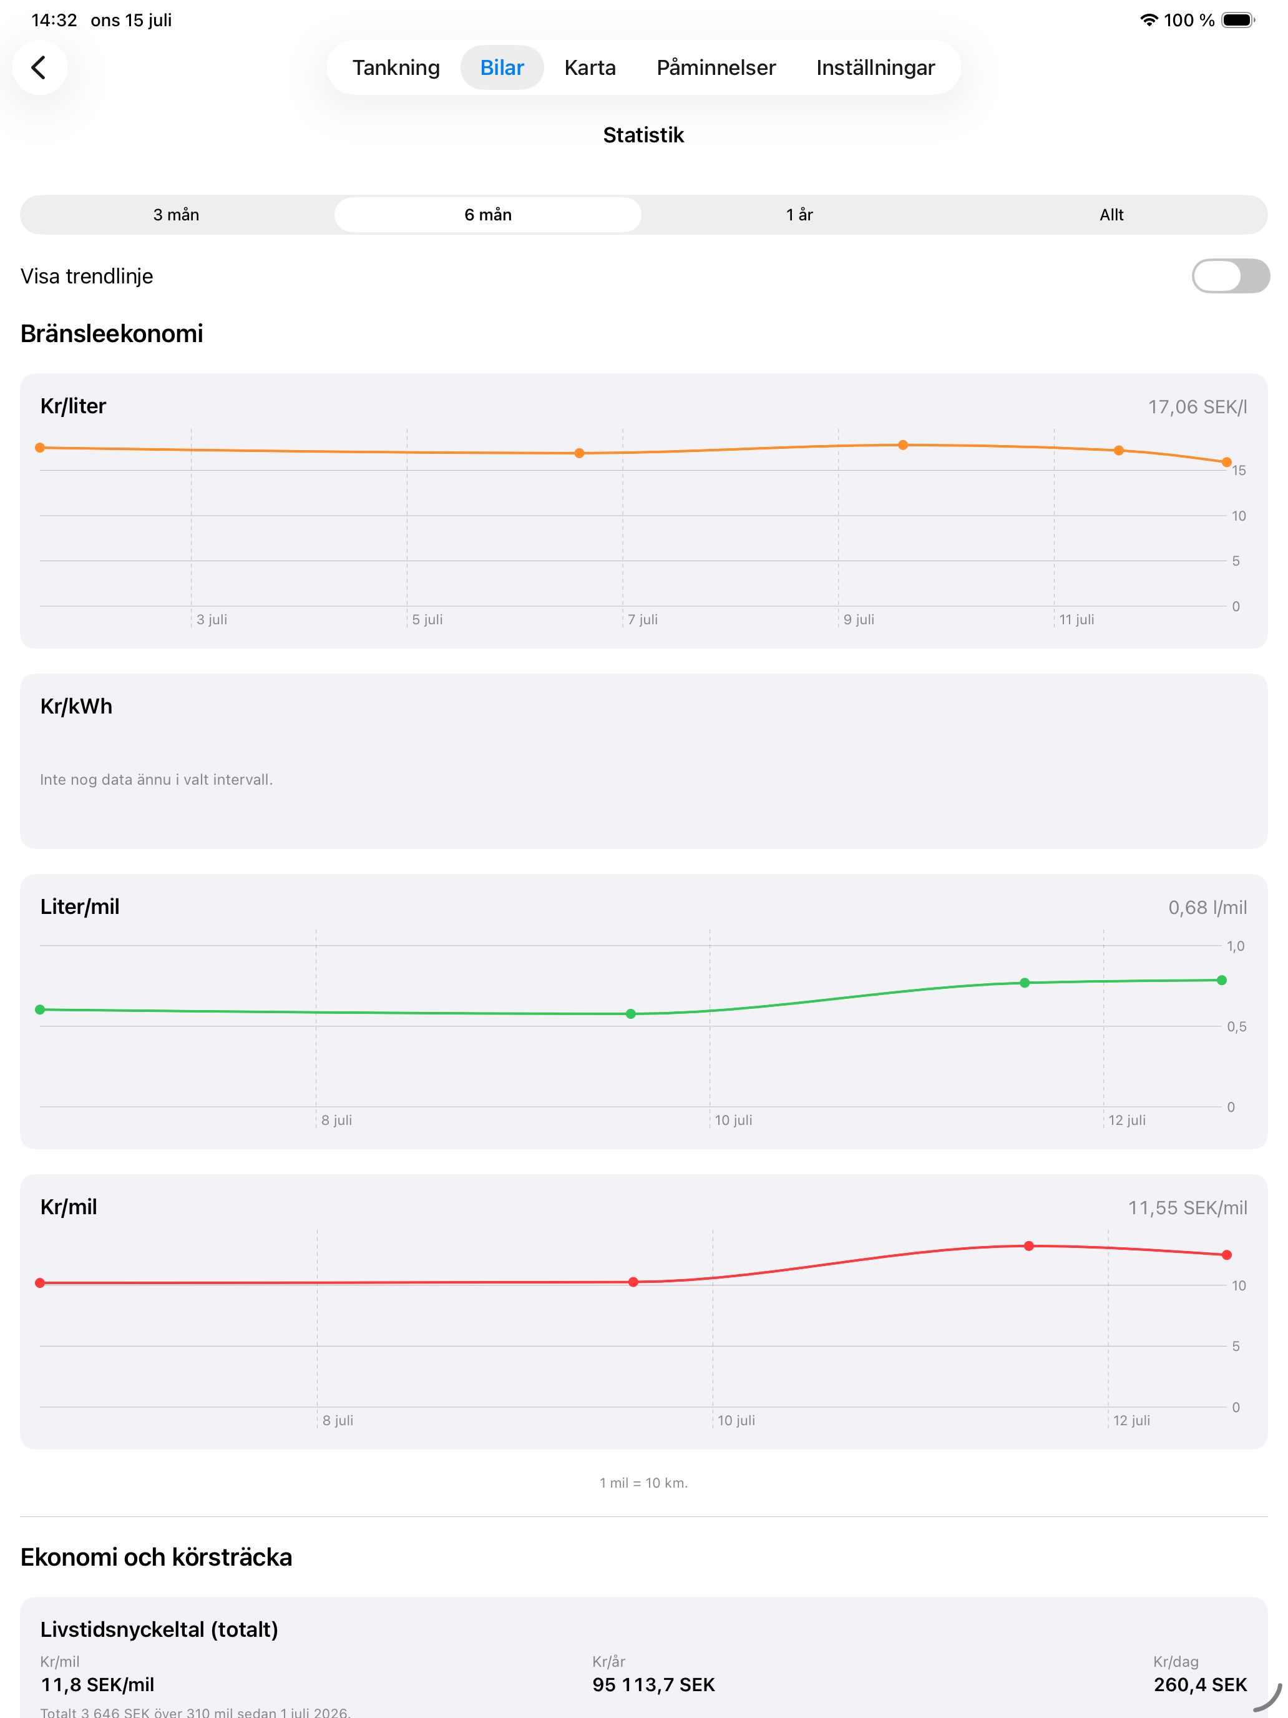Toggle the Visa trendlinje switch

1230,276
